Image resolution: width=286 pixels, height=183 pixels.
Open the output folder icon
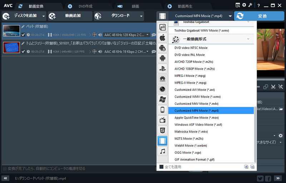click(x=281, y=109)
